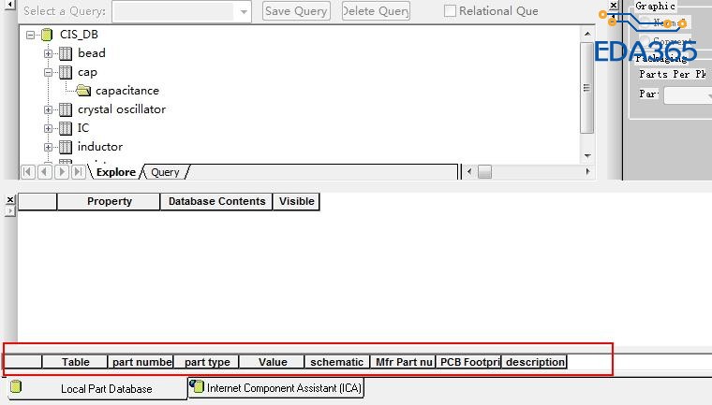Click the pin icon below property panel X
Viewport: 712px width, 405px height.
click(x=10, y=211)
